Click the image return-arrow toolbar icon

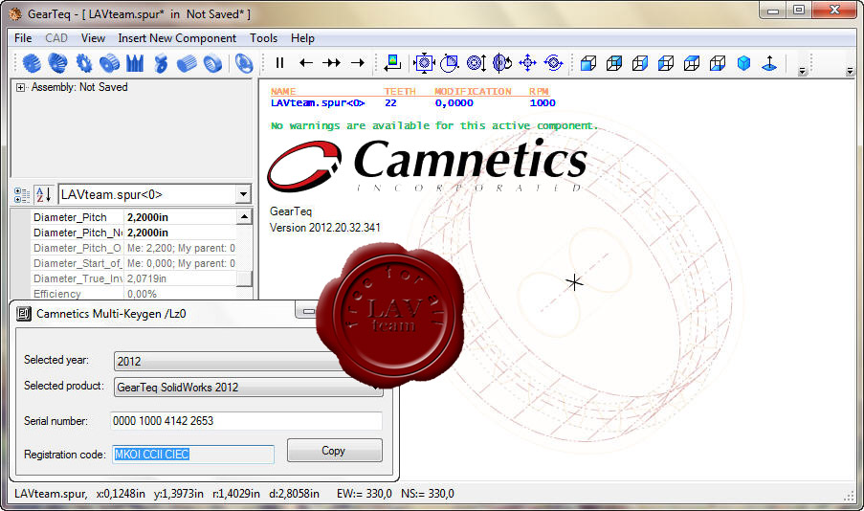[x=393, y=63]
